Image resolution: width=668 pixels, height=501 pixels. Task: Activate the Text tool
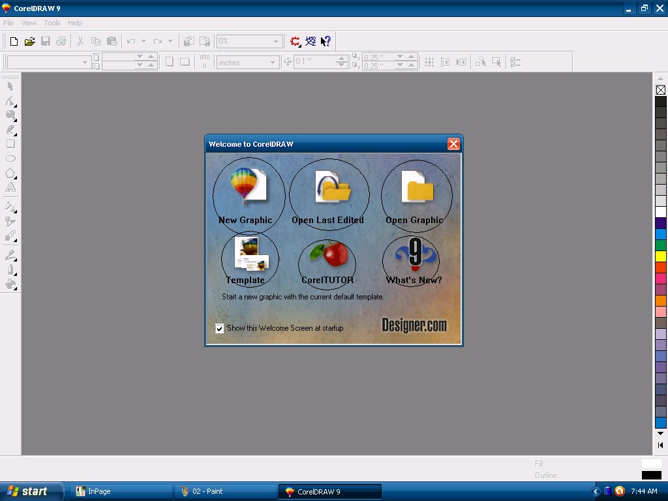tap(10, 188)
